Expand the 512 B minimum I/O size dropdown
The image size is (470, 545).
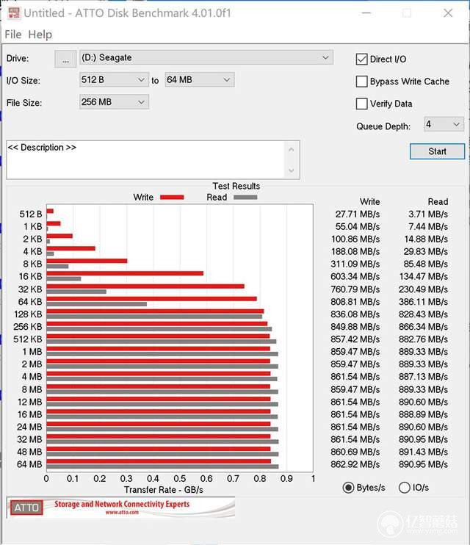click(114, 79)
